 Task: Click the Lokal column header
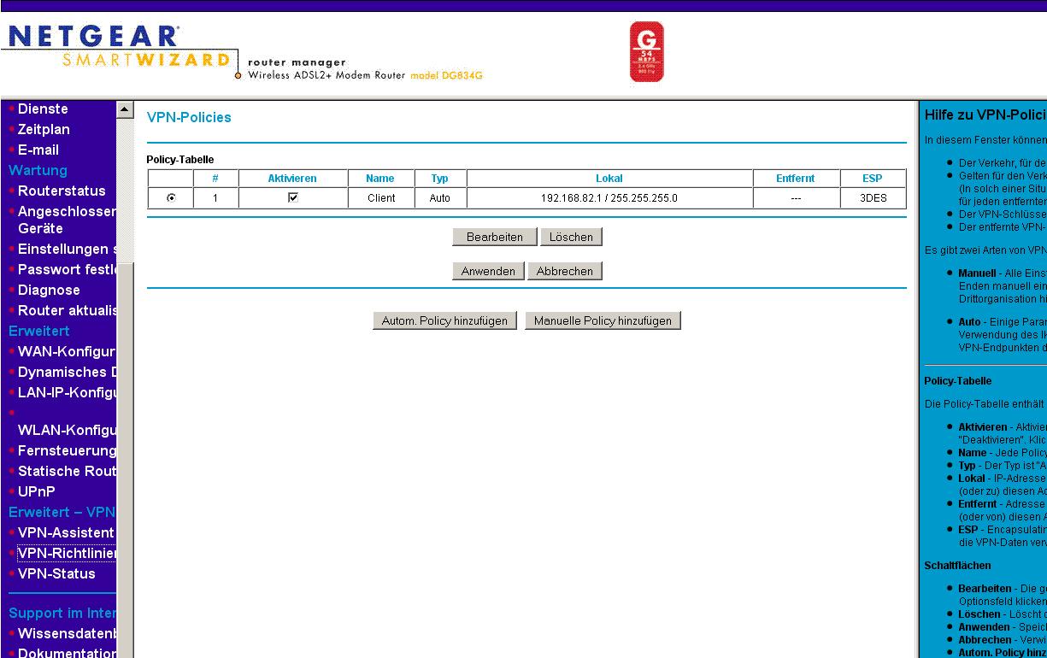pyautogui.click(x=609, y=179)
